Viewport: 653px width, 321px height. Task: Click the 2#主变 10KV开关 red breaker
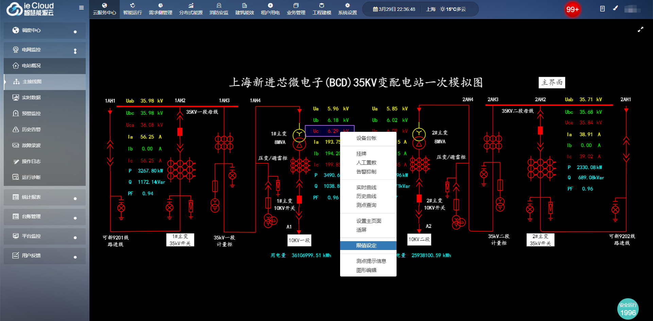[x=419, y=199]
